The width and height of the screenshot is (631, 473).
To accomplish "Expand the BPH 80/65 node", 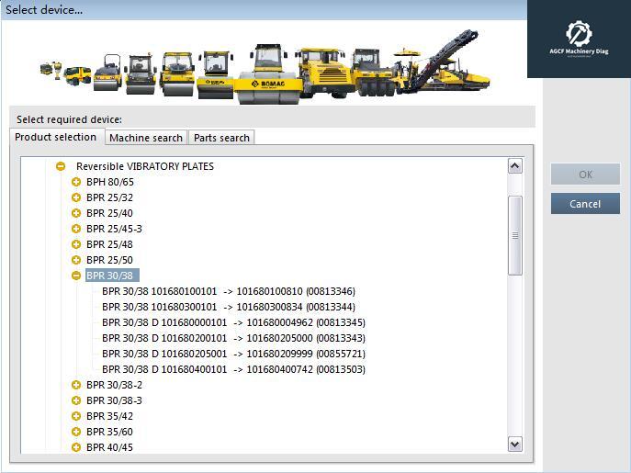I will click(x=76, y=182).
